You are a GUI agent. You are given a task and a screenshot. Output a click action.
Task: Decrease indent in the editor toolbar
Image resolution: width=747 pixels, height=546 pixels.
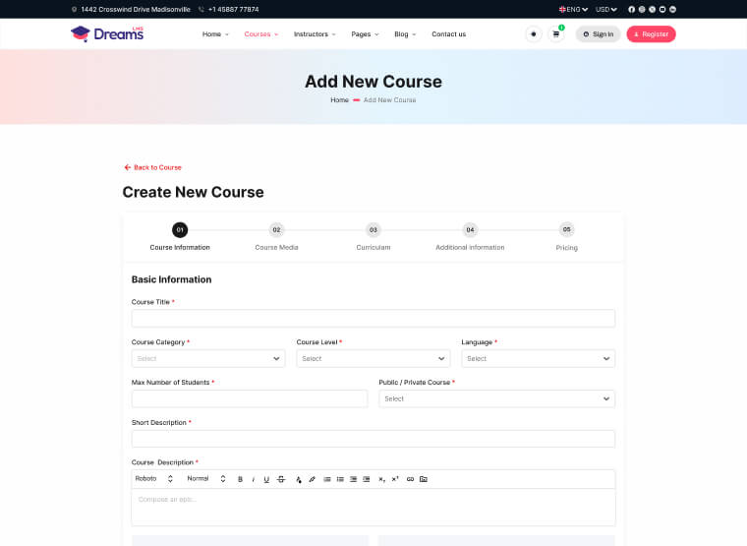pyautogui.click(x=353, y=479)
